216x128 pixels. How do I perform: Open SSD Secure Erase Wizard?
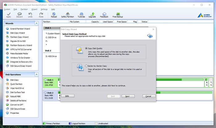point(21,66)
